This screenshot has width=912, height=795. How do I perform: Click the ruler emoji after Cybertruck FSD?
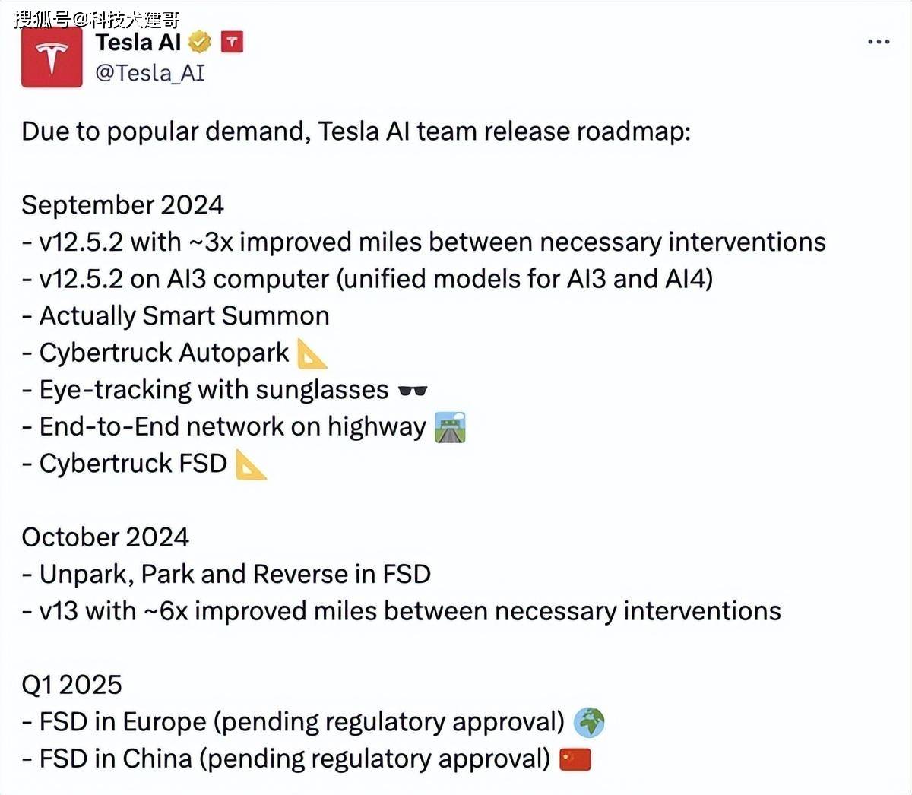click(251, 464)
